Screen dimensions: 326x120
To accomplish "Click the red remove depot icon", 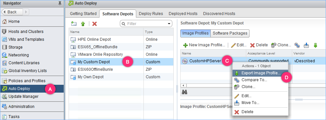I will click(95, 24).
